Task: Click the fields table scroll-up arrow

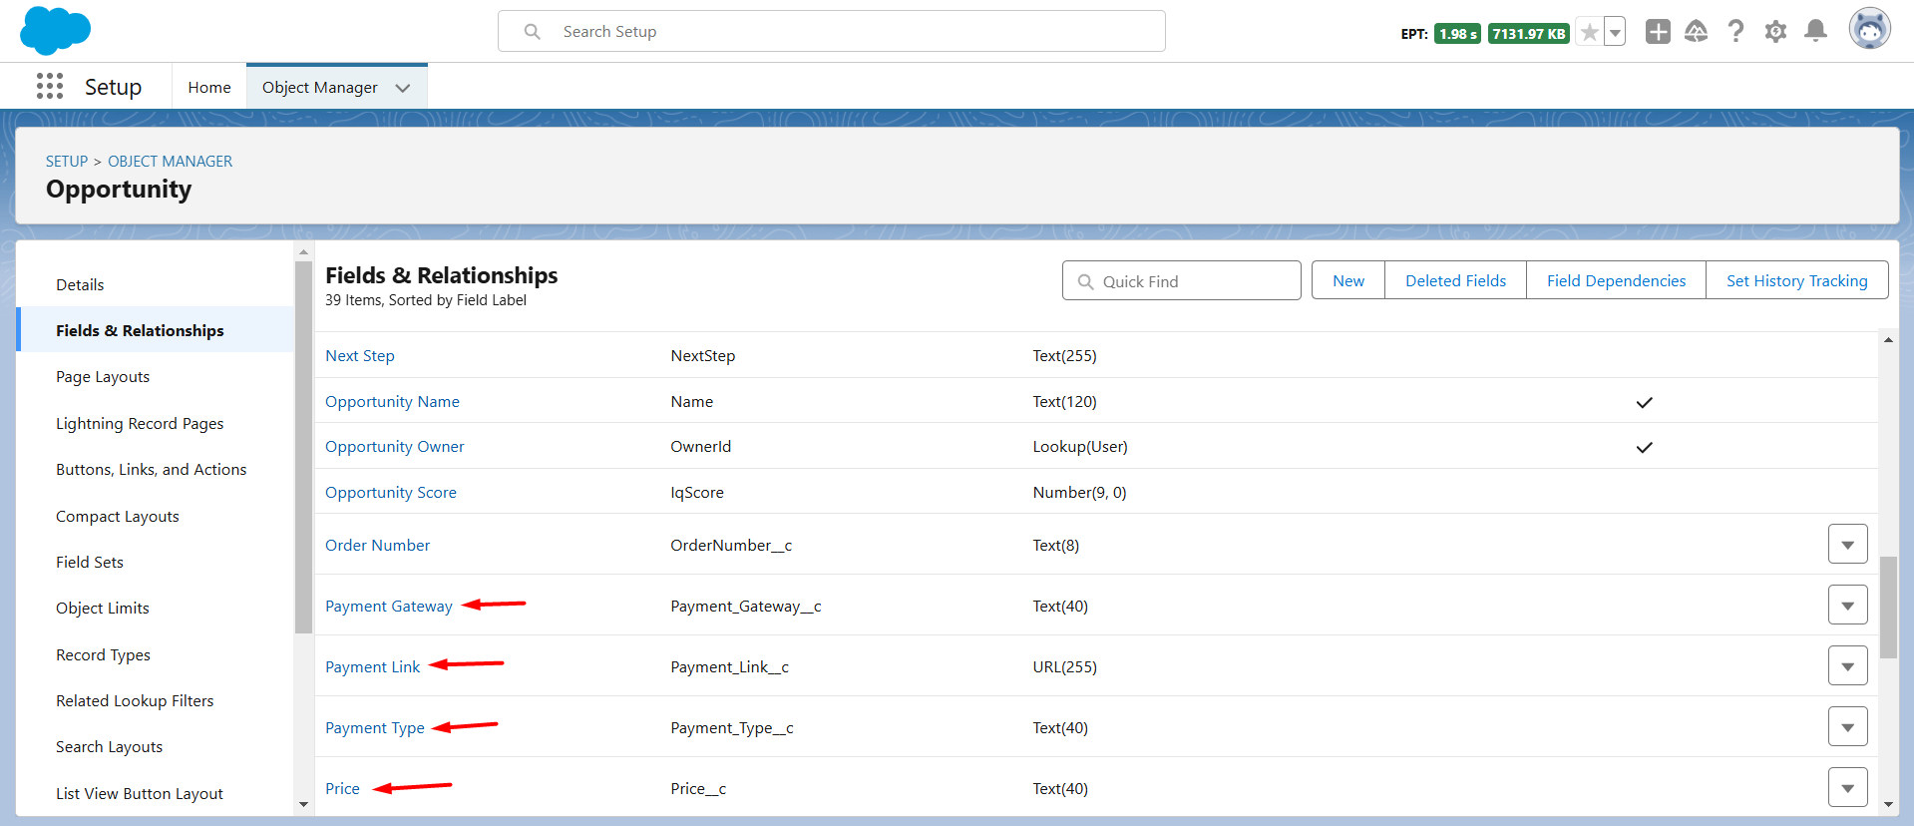Action: (1888, 340)
